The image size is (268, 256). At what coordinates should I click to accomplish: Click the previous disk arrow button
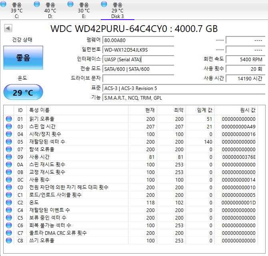[x=8, y=28]
